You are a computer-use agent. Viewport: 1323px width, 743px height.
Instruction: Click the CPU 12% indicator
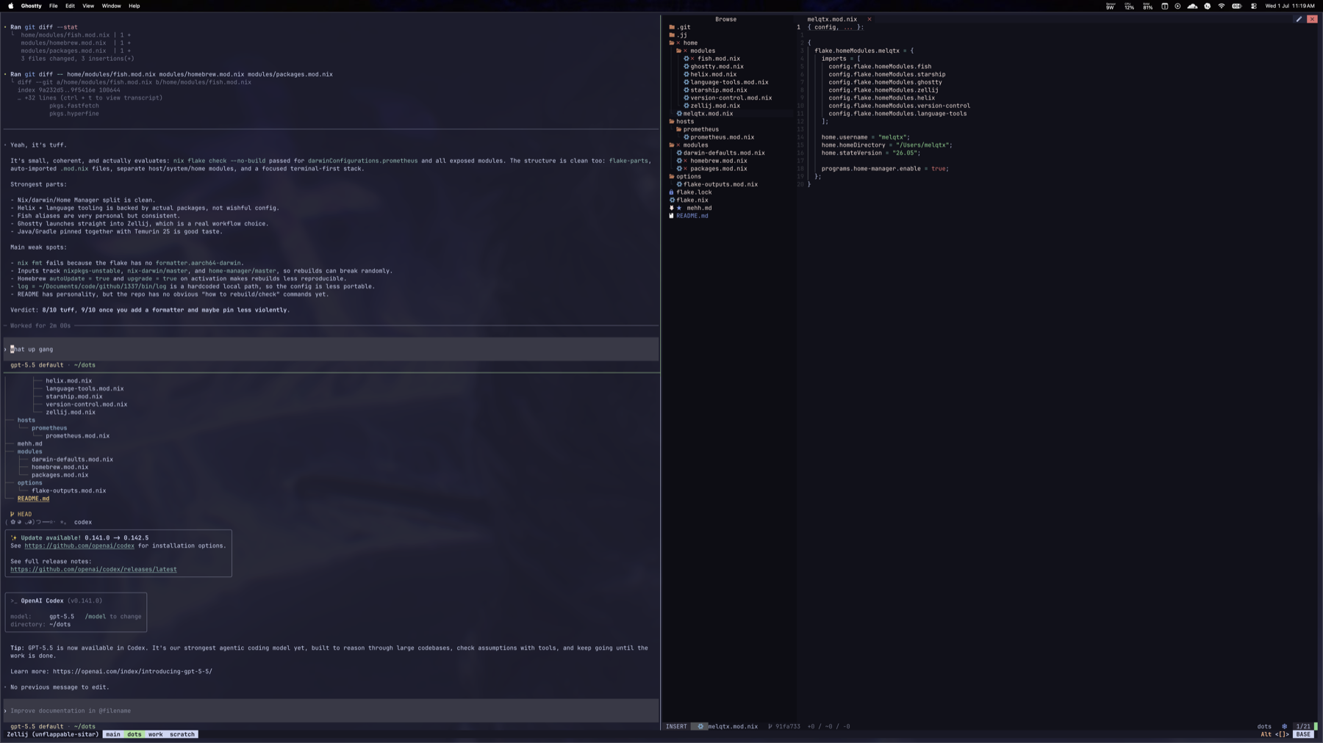click(1129, 6)
